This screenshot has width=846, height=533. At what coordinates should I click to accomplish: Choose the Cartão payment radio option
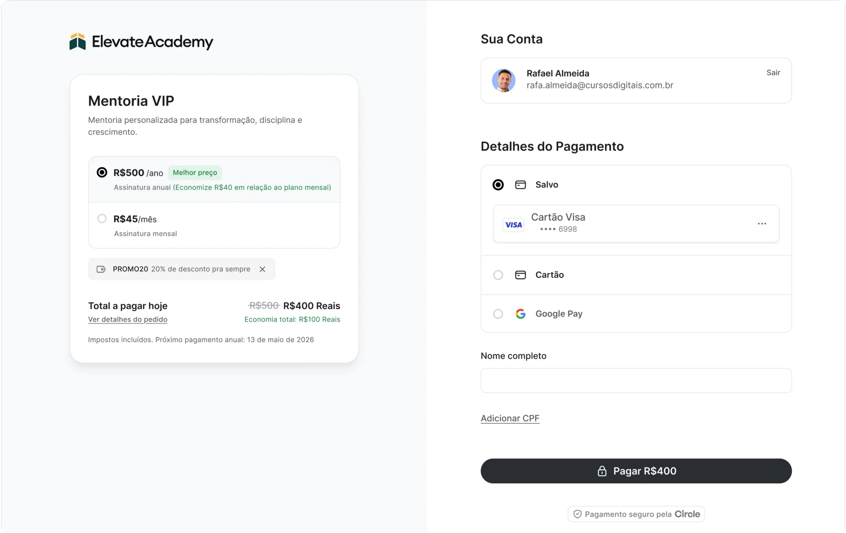coord(498,275)
